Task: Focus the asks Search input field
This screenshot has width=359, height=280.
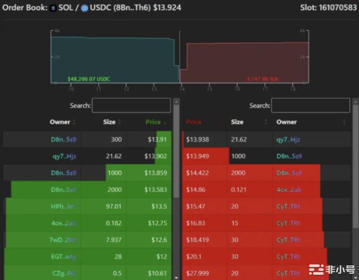Action: click(x=310, y=105)
